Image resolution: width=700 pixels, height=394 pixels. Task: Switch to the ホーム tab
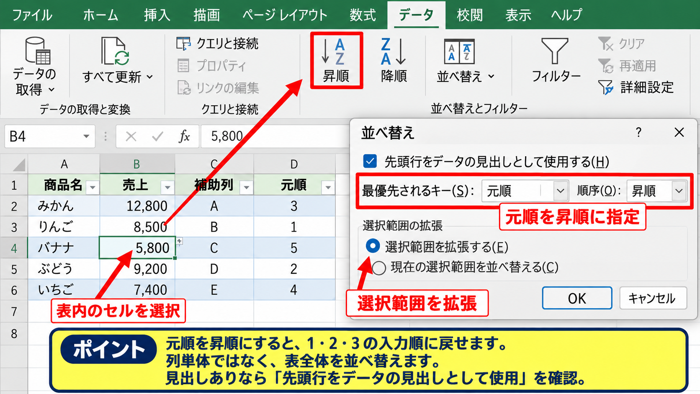pyautogui.click(x=100, y=15)
